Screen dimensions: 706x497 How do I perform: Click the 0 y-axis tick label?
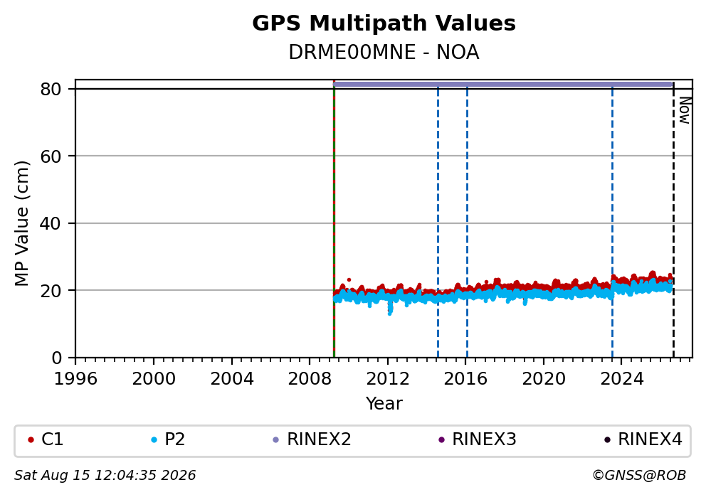56,358
